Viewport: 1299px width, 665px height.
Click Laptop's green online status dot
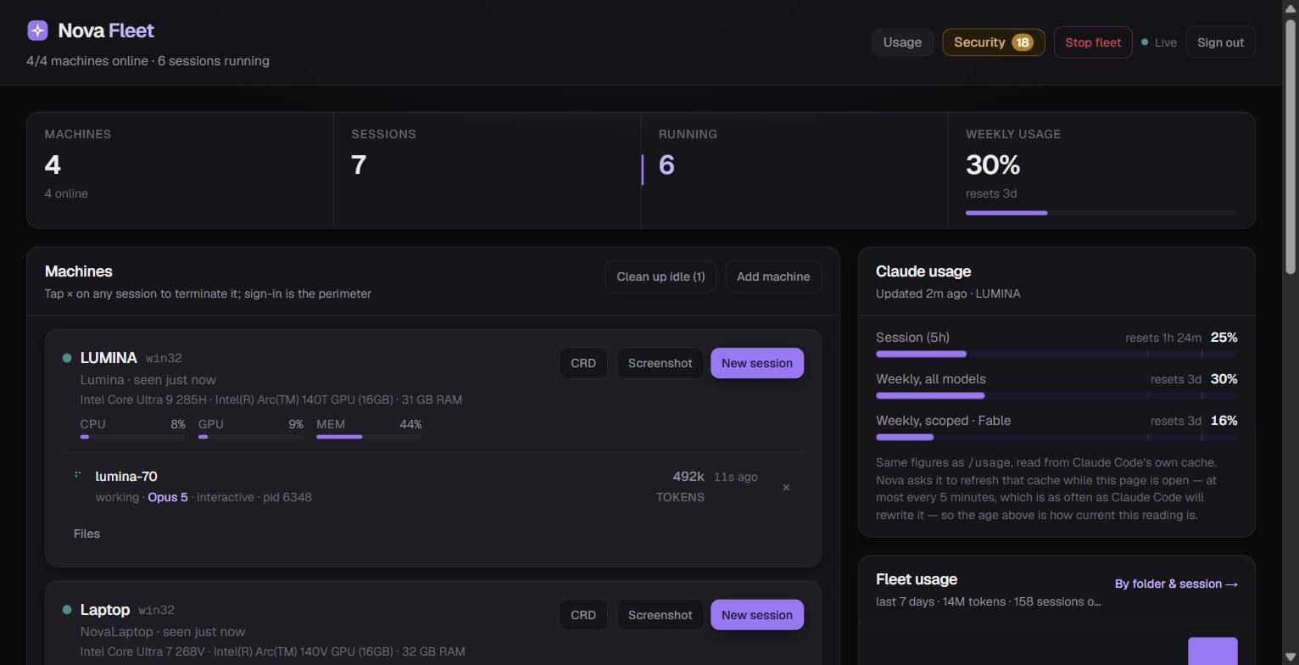click(x=67, y=610)
